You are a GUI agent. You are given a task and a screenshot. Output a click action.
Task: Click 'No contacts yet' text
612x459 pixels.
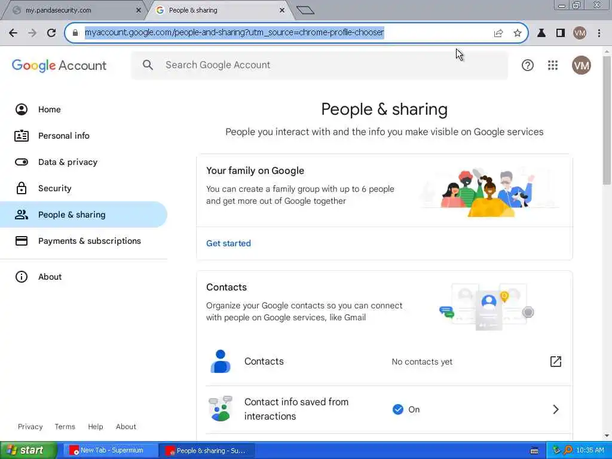coord(422,362)
